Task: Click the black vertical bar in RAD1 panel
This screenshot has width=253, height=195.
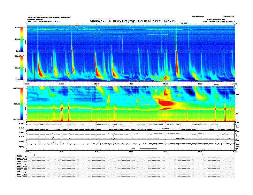Action: pyautogui.click(x=34, y=67)
